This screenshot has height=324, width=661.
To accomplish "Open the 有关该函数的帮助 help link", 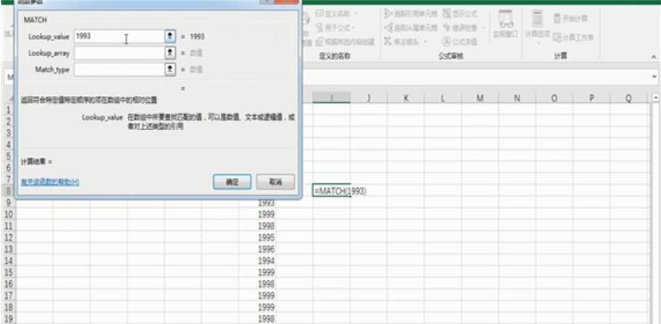I will tap(50, 182).
